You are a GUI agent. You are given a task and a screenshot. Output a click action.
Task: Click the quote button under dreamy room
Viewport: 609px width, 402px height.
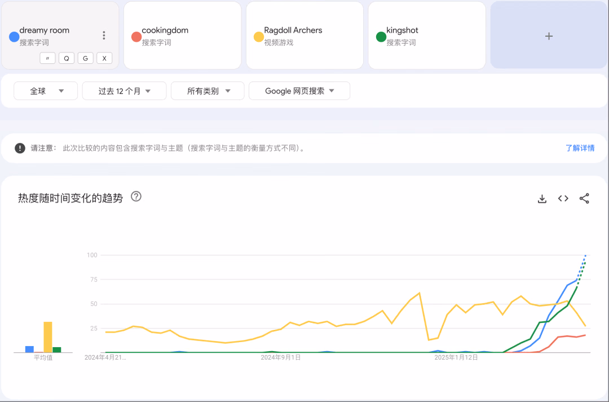47,58
